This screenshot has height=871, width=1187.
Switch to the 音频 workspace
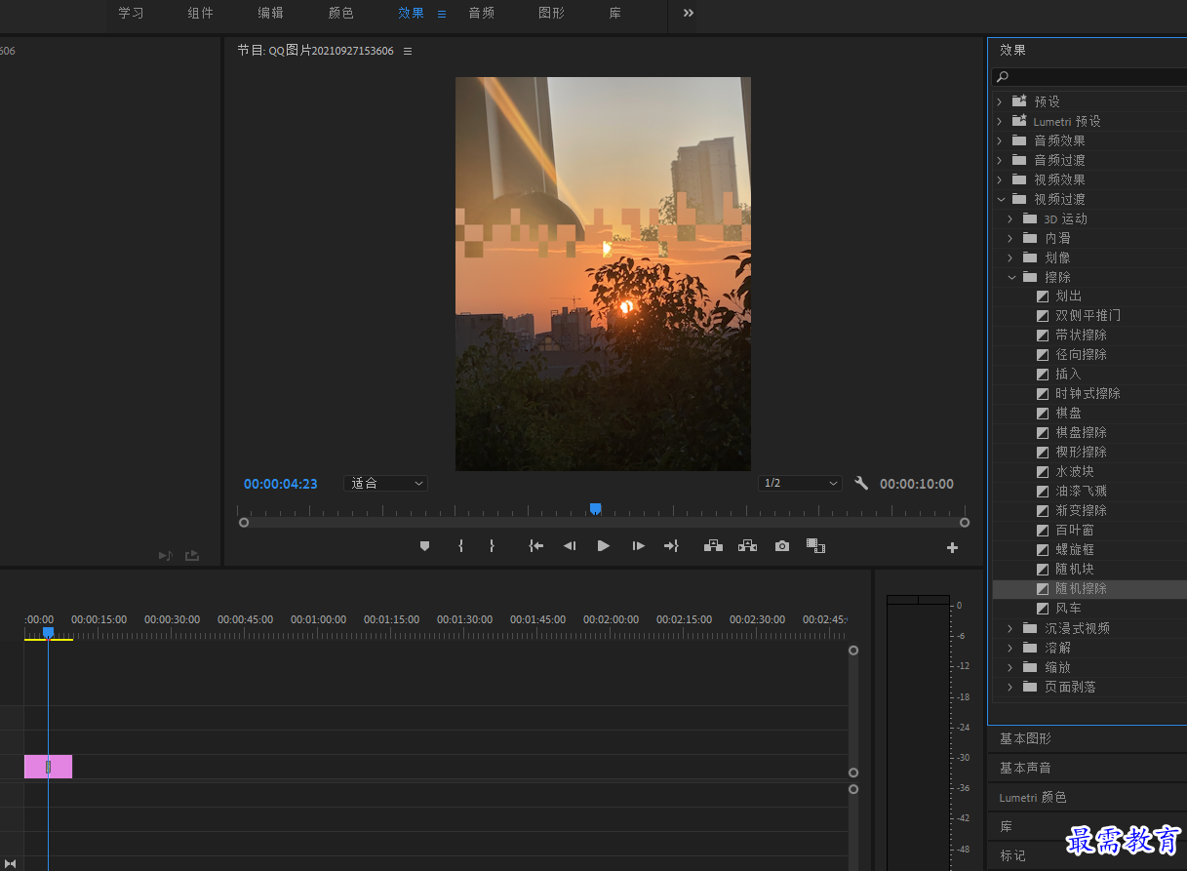tap(481, 14)
